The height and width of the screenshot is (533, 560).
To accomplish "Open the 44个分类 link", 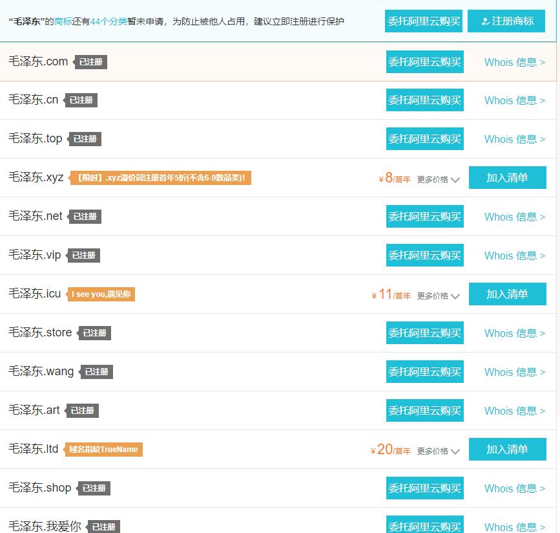I will [109, 21].
